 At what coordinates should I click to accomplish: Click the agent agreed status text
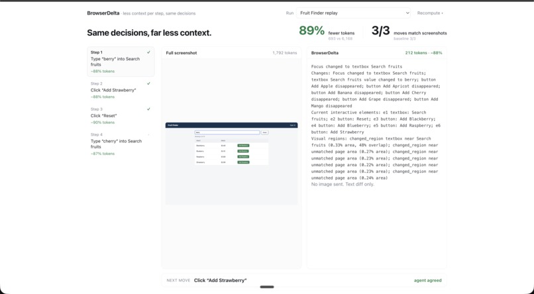428,280
